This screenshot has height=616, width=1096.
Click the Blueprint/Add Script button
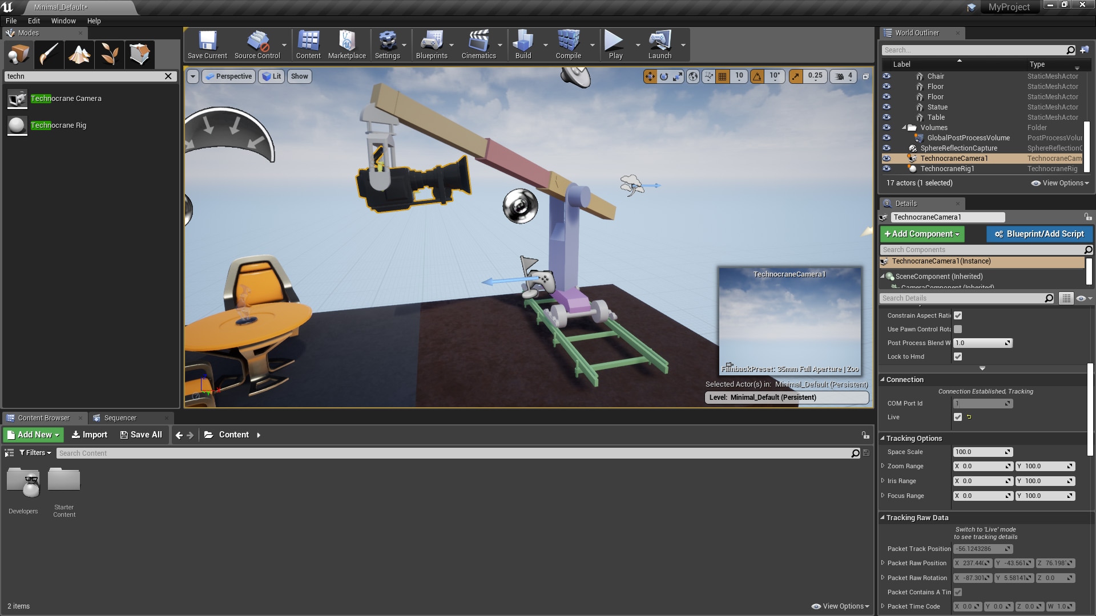pyautogui.click(x=1039, y=234)
